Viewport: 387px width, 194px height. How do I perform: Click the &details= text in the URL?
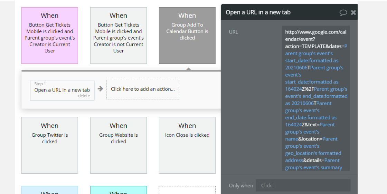(x=314, y=160)
